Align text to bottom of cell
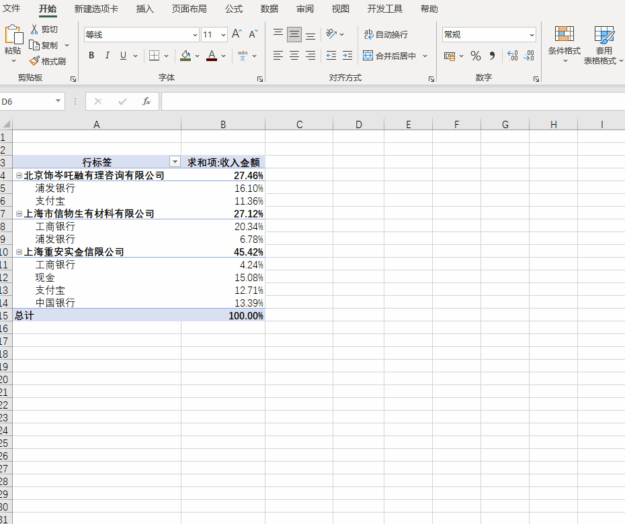Image resolution: width=625 pixels, height=524 pixels. click(310, 35)
